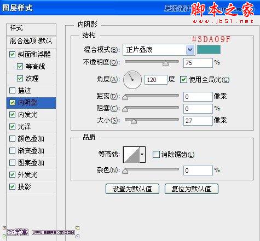Enable the 颜色叠加 checkbox
Image resolution: width=260 pixels, height=241 pixels.
pyautogui.click(x=12, y=138)
